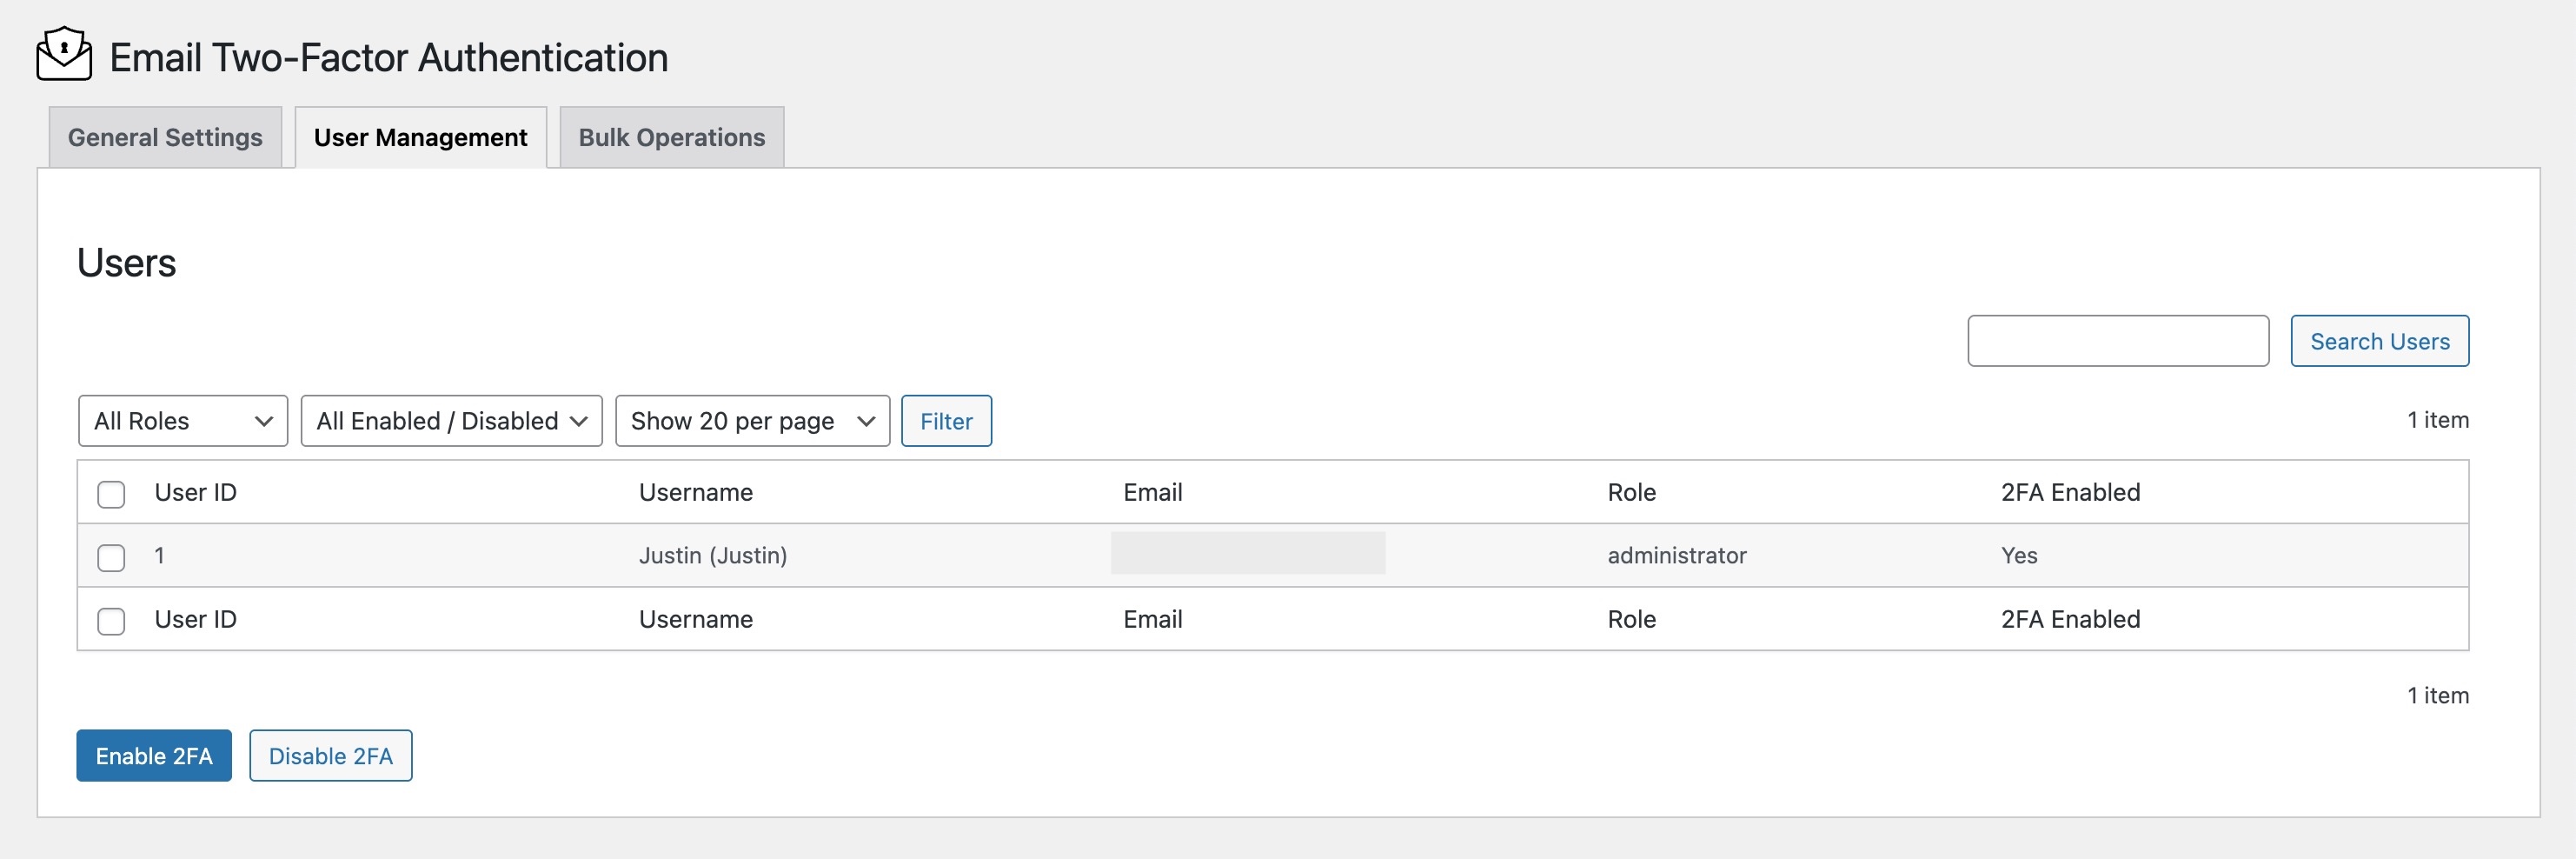This screenshot has height=859, width=2576.
Task: Click the Enable 2FA button
Action: tap(154, 756)
